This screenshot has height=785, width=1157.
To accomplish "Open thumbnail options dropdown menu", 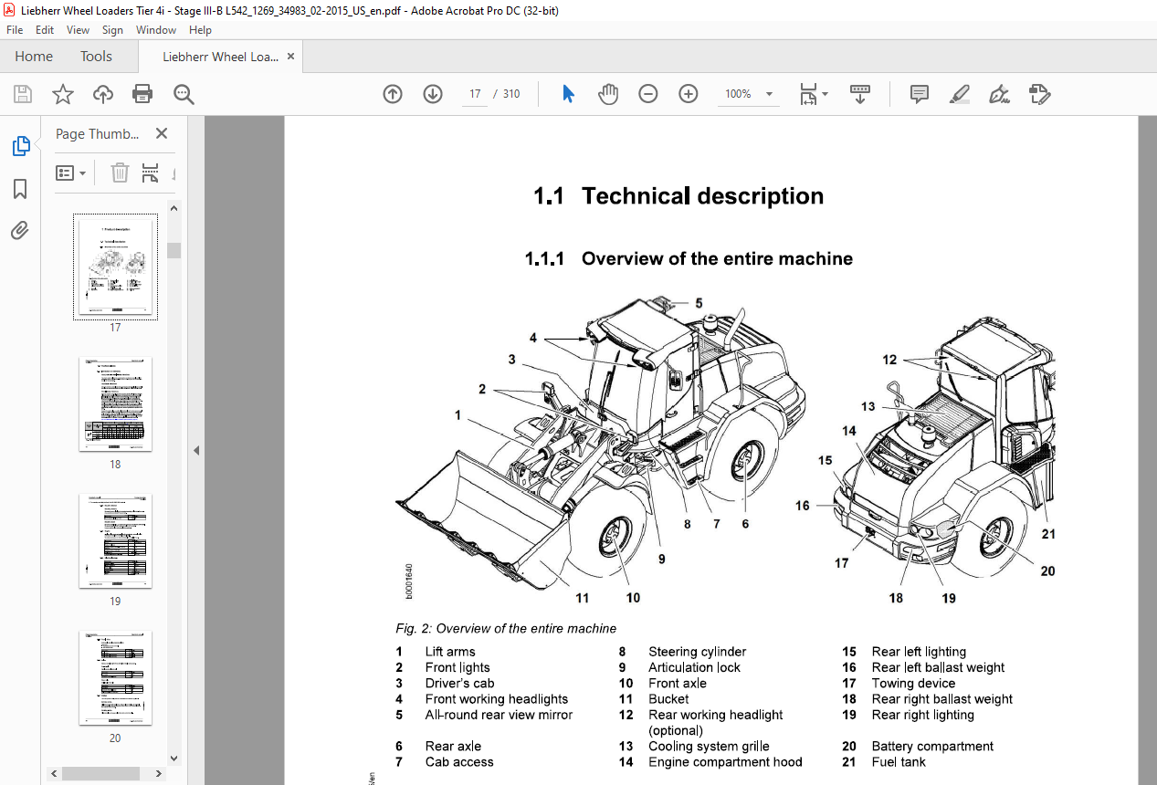I will point(71,173).
